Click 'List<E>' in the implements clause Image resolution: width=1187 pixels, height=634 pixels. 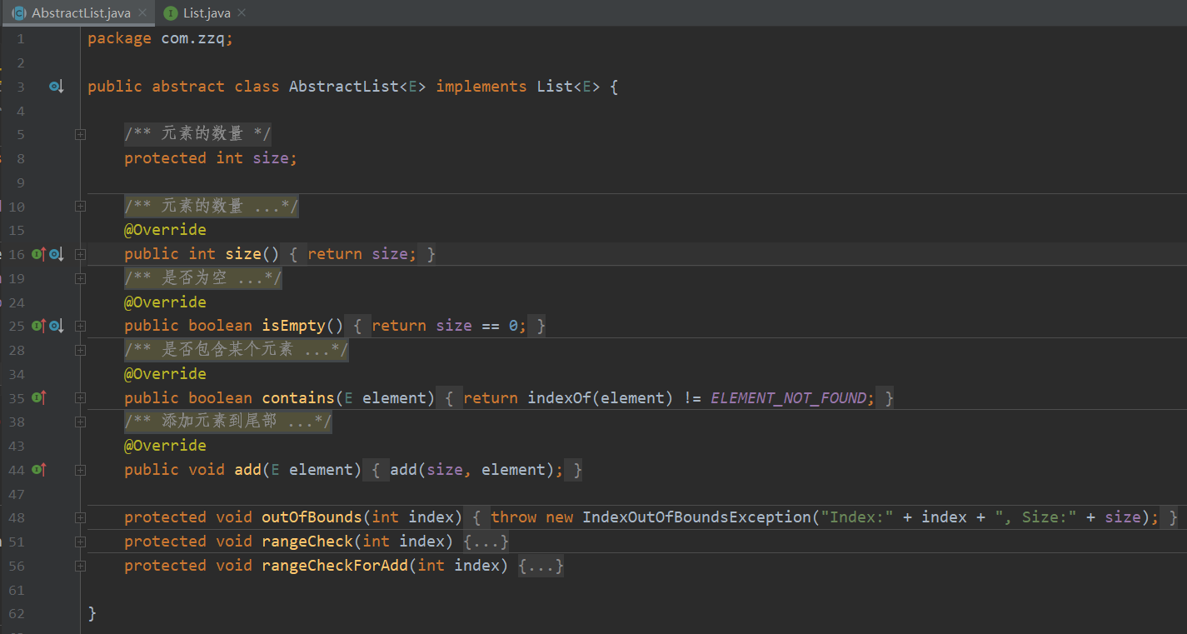[568, 87]
